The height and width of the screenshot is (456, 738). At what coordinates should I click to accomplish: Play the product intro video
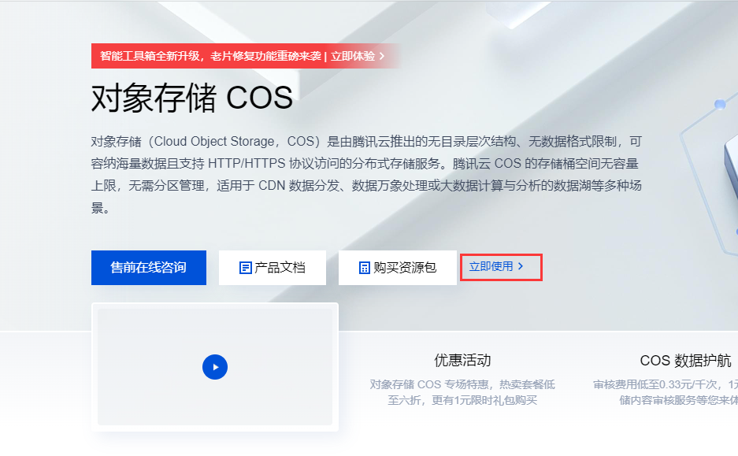point(215,367)
